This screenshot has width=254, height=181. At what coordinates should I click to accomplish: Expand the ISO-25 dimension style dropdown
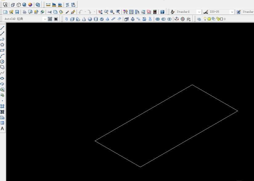pyautogui.click(x=232, y=12)
